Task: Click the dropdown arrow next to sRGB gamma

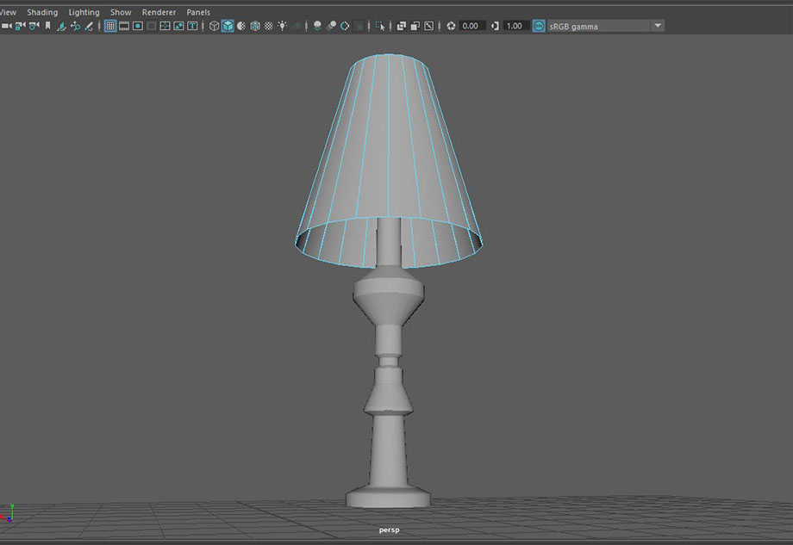Action: pos(658,26)
